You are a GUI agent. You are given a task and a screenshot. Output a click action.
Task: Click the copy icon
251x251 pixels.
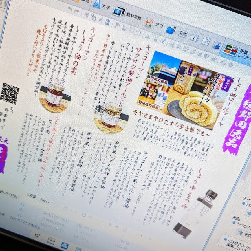pos(93,17)
